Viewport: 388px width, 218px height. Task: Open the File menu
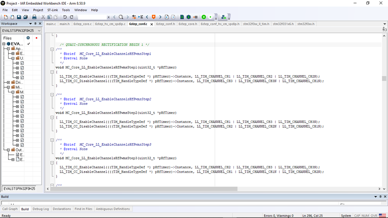click(x=5, y=10)
